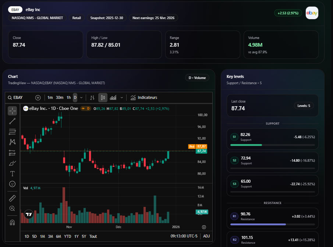Click the Next earnings date chip

point(153,17)
